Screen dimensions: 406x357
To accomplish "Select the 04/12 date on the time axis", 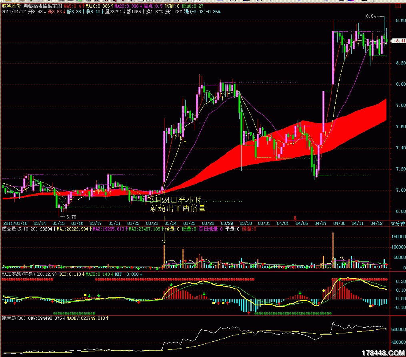I will 376,223.
